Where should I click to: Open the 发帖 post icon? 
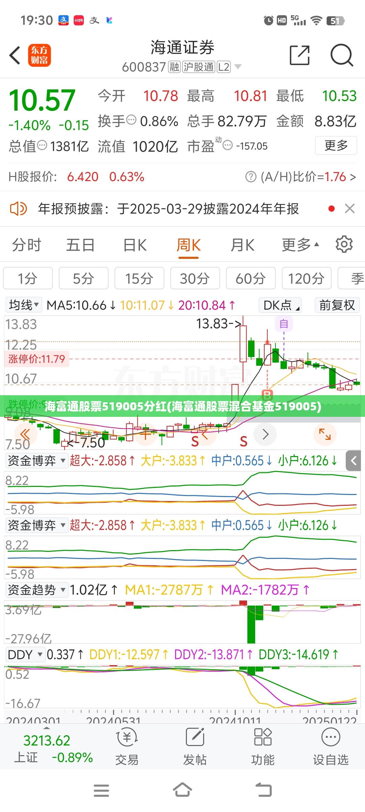tap(195, 746)
